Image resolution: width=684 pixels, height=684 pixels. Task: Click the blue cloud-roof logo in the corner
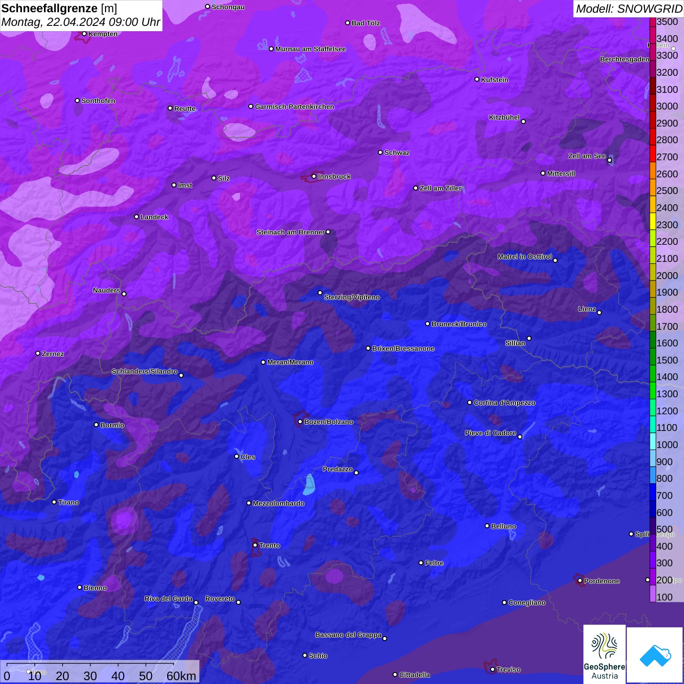[x=655, y=655]
